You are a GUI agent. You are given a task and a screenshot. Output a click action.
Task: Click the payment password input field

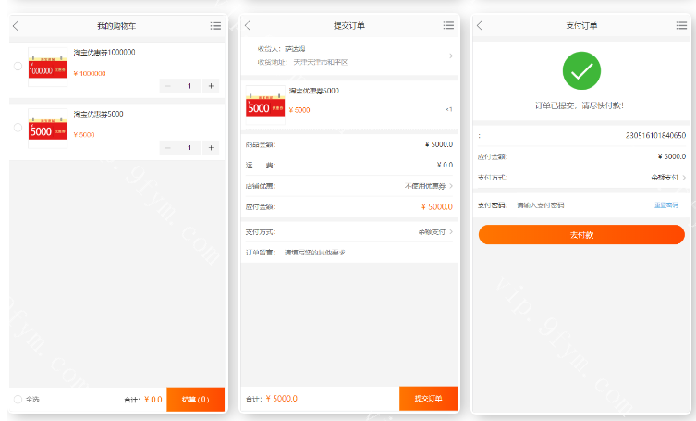(x=573, y=204)
